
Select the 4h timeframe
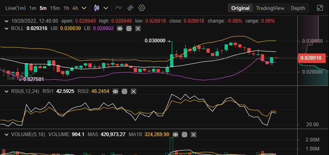tap(75, 8)
